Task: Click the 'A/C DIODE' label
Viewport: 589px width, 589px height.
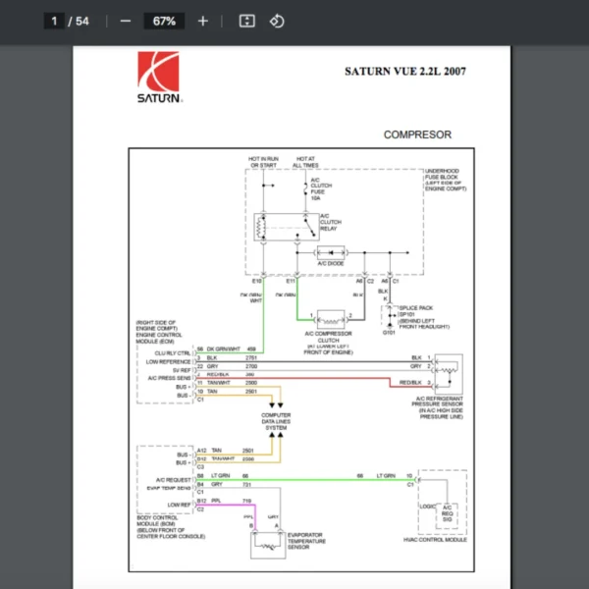Action: [331, 263]
